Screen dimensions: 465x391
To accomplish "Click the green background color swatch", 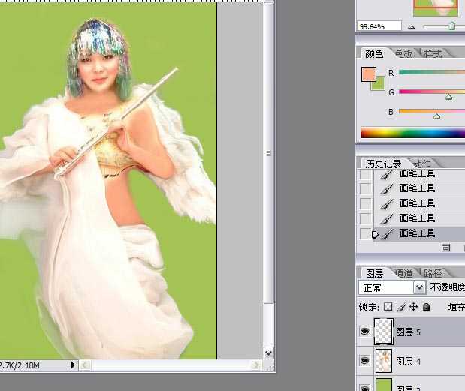I will click(379, 84).
